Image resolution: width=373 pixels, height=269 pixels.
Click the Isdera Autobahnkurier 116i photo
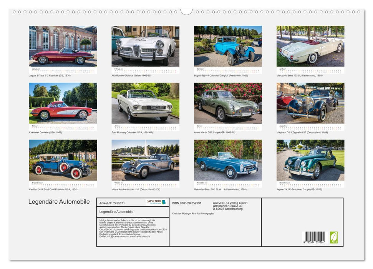click(x=145, y=160)
